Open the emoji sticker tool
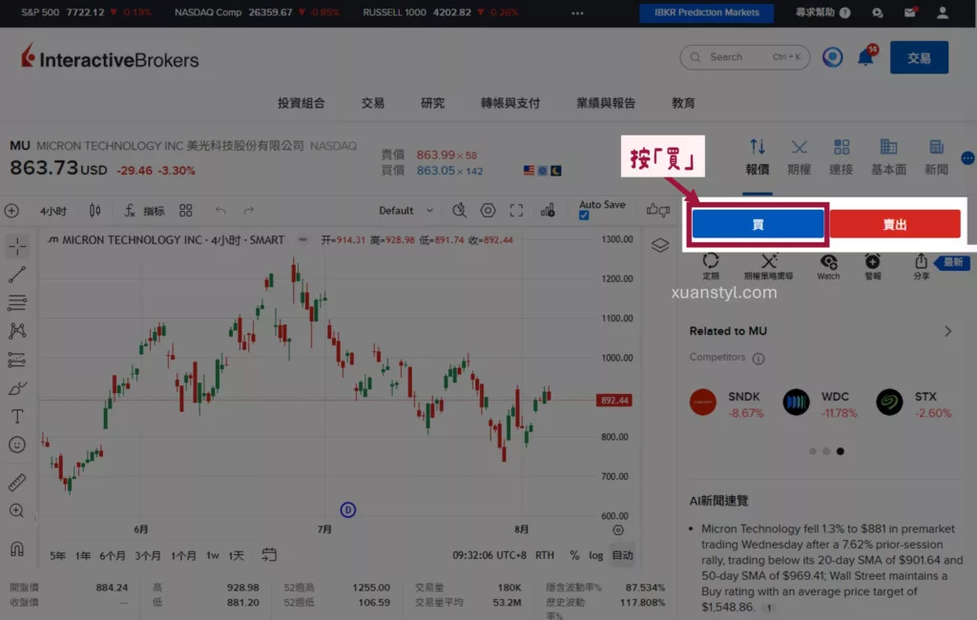 click(x=17, y=444)
